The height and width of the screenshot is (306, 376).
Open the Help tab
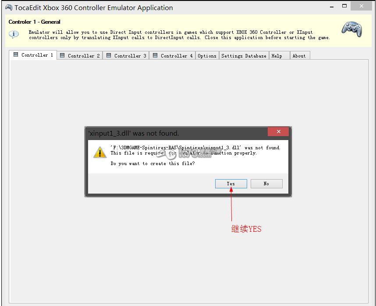277,56
